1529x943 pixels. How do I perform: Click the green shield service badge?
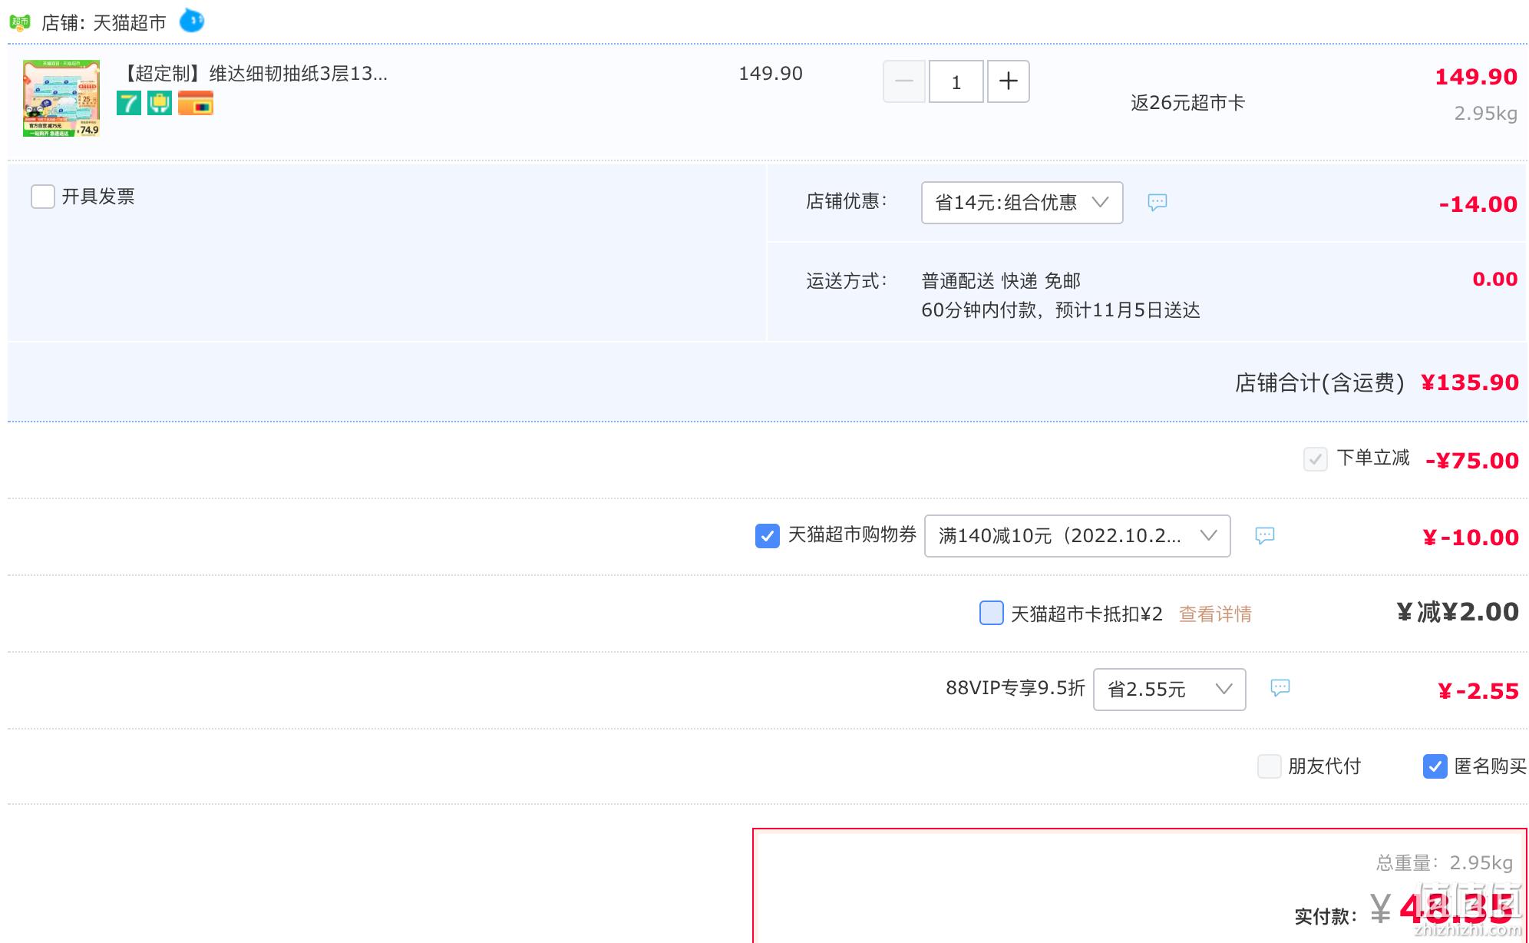(x=160, y=103)
